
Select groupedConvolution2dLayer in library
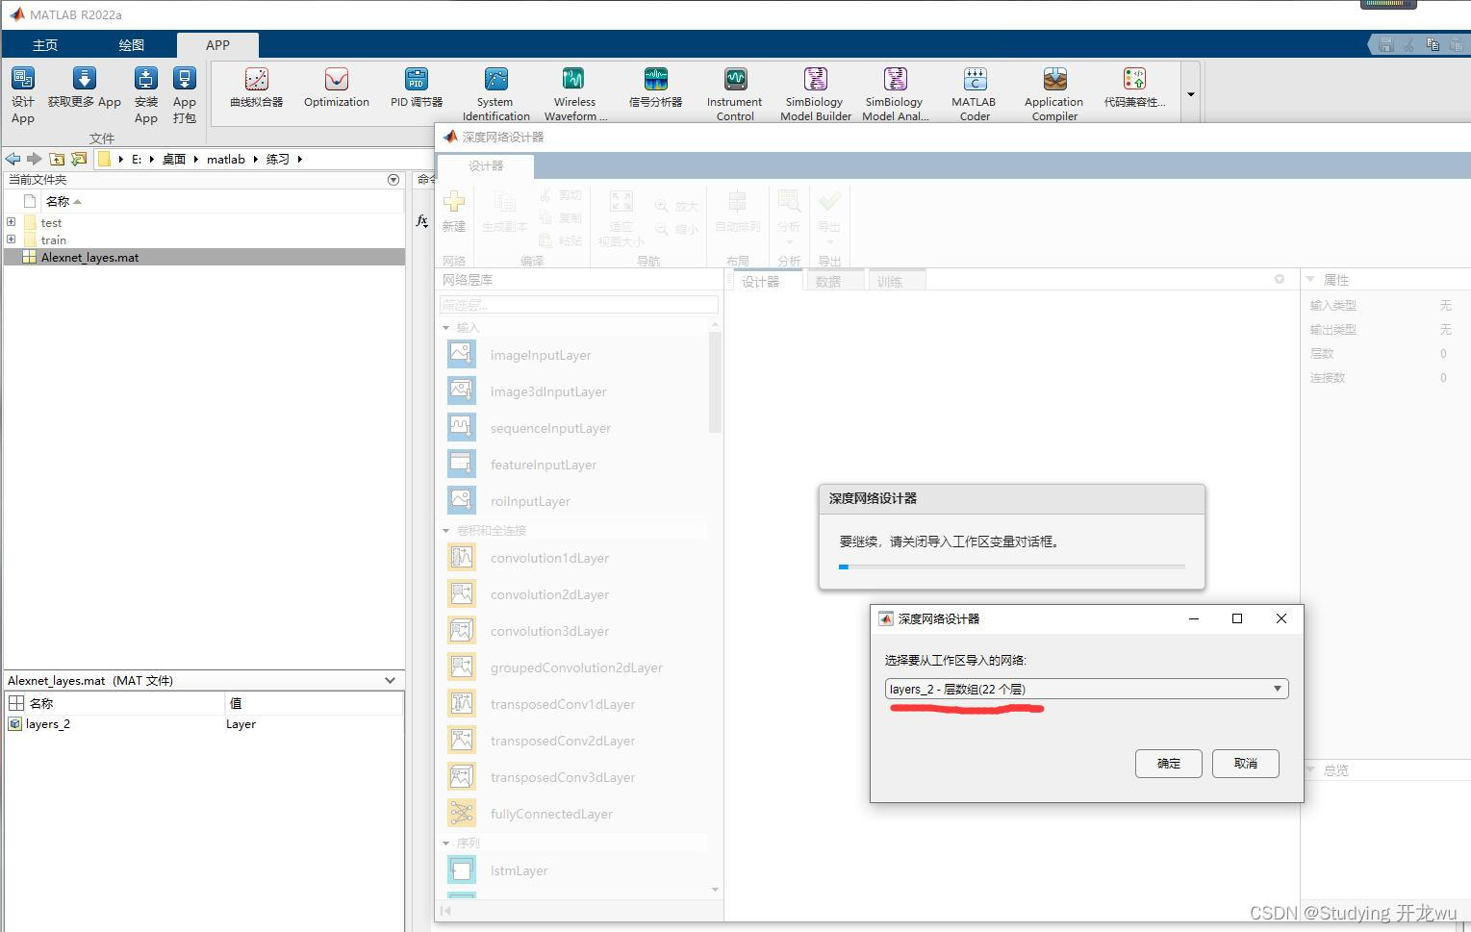point(576,668)
